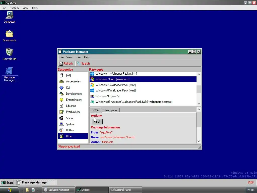The height and width of the screenshot is (193, 257).
Task: Select the Utilities tools icon
Action: (61, 130)
